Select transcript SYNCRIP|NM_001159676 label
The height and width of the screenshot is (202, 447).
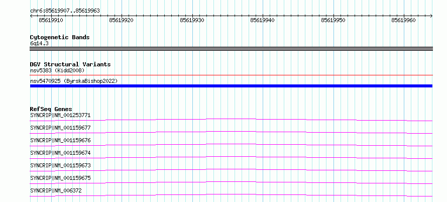(x=60, y=140)
